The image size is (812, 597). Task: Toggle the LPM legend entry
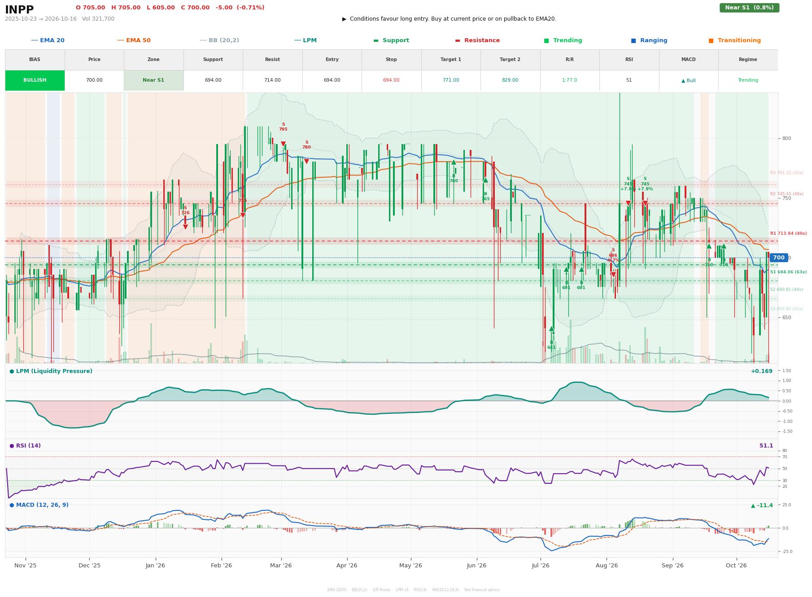[305, 40]
